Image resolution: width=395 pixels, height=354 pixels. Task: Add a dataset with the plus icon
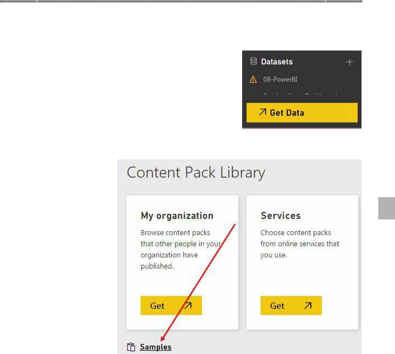[349, 62]
